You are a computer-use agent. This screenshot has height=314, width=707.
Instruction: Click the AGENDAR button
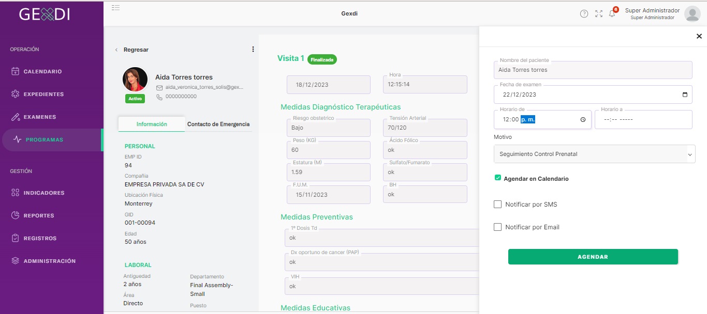coord(593,257)
